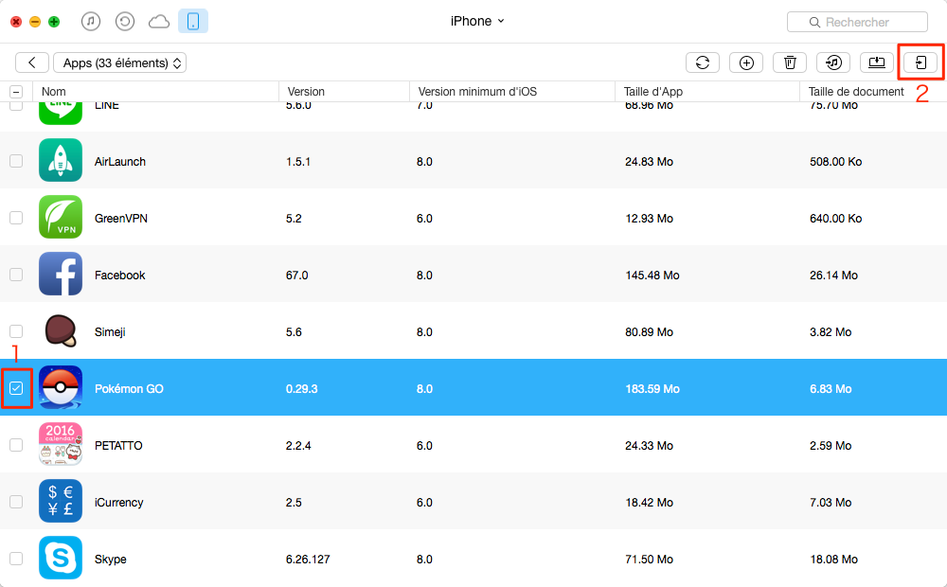Click version 2.2.4 of PETATTO
Image resolution: width=947 pixels, height=587 pixels.
point(298,445)
